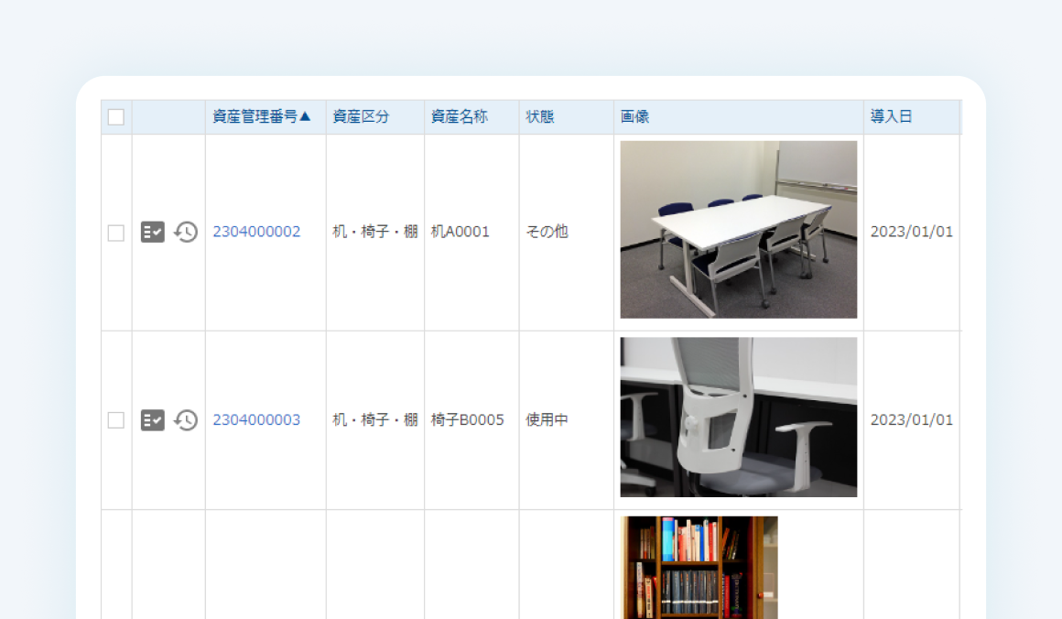Select 机・椅子・棚 cell in 椅子B0005 row
The image size is (1062, 619).
pos(375,420)
